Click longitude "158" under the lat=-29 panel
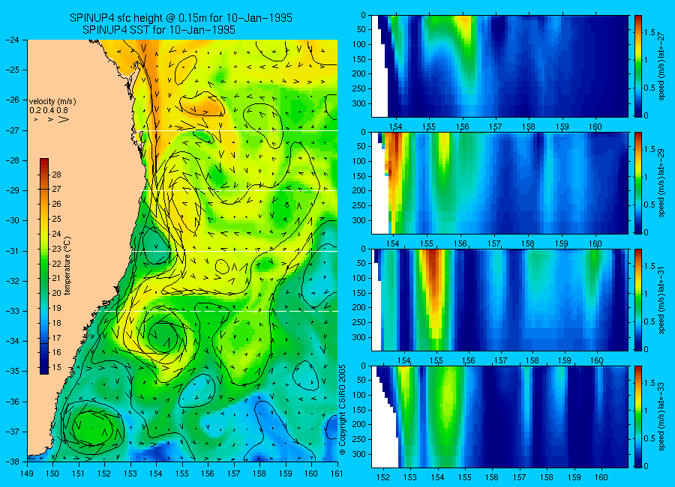 [528, 244]
